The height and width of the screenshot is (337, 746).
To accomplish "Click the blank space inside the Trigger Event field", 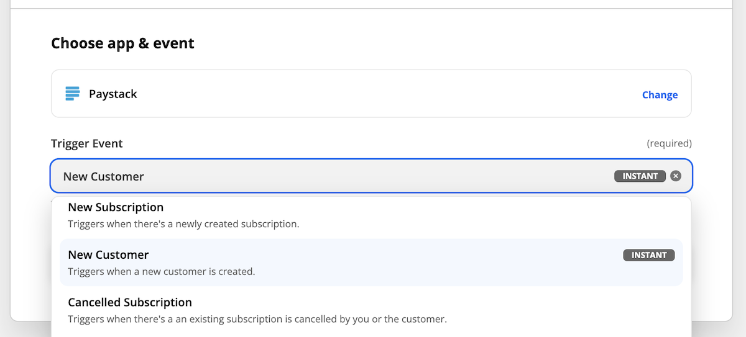I will [x=379, y=176].
